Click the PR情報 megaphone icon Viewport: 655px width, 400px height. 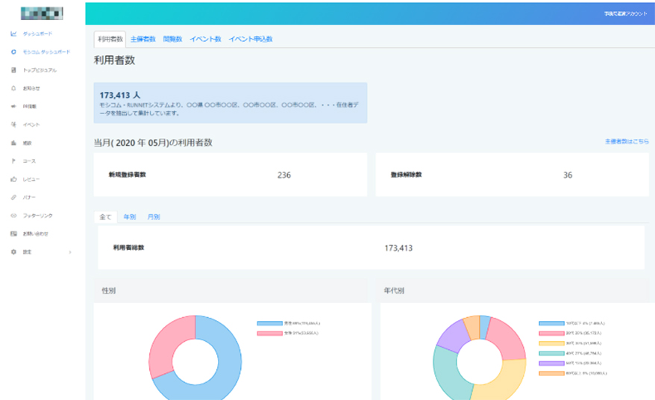[13, 107]
